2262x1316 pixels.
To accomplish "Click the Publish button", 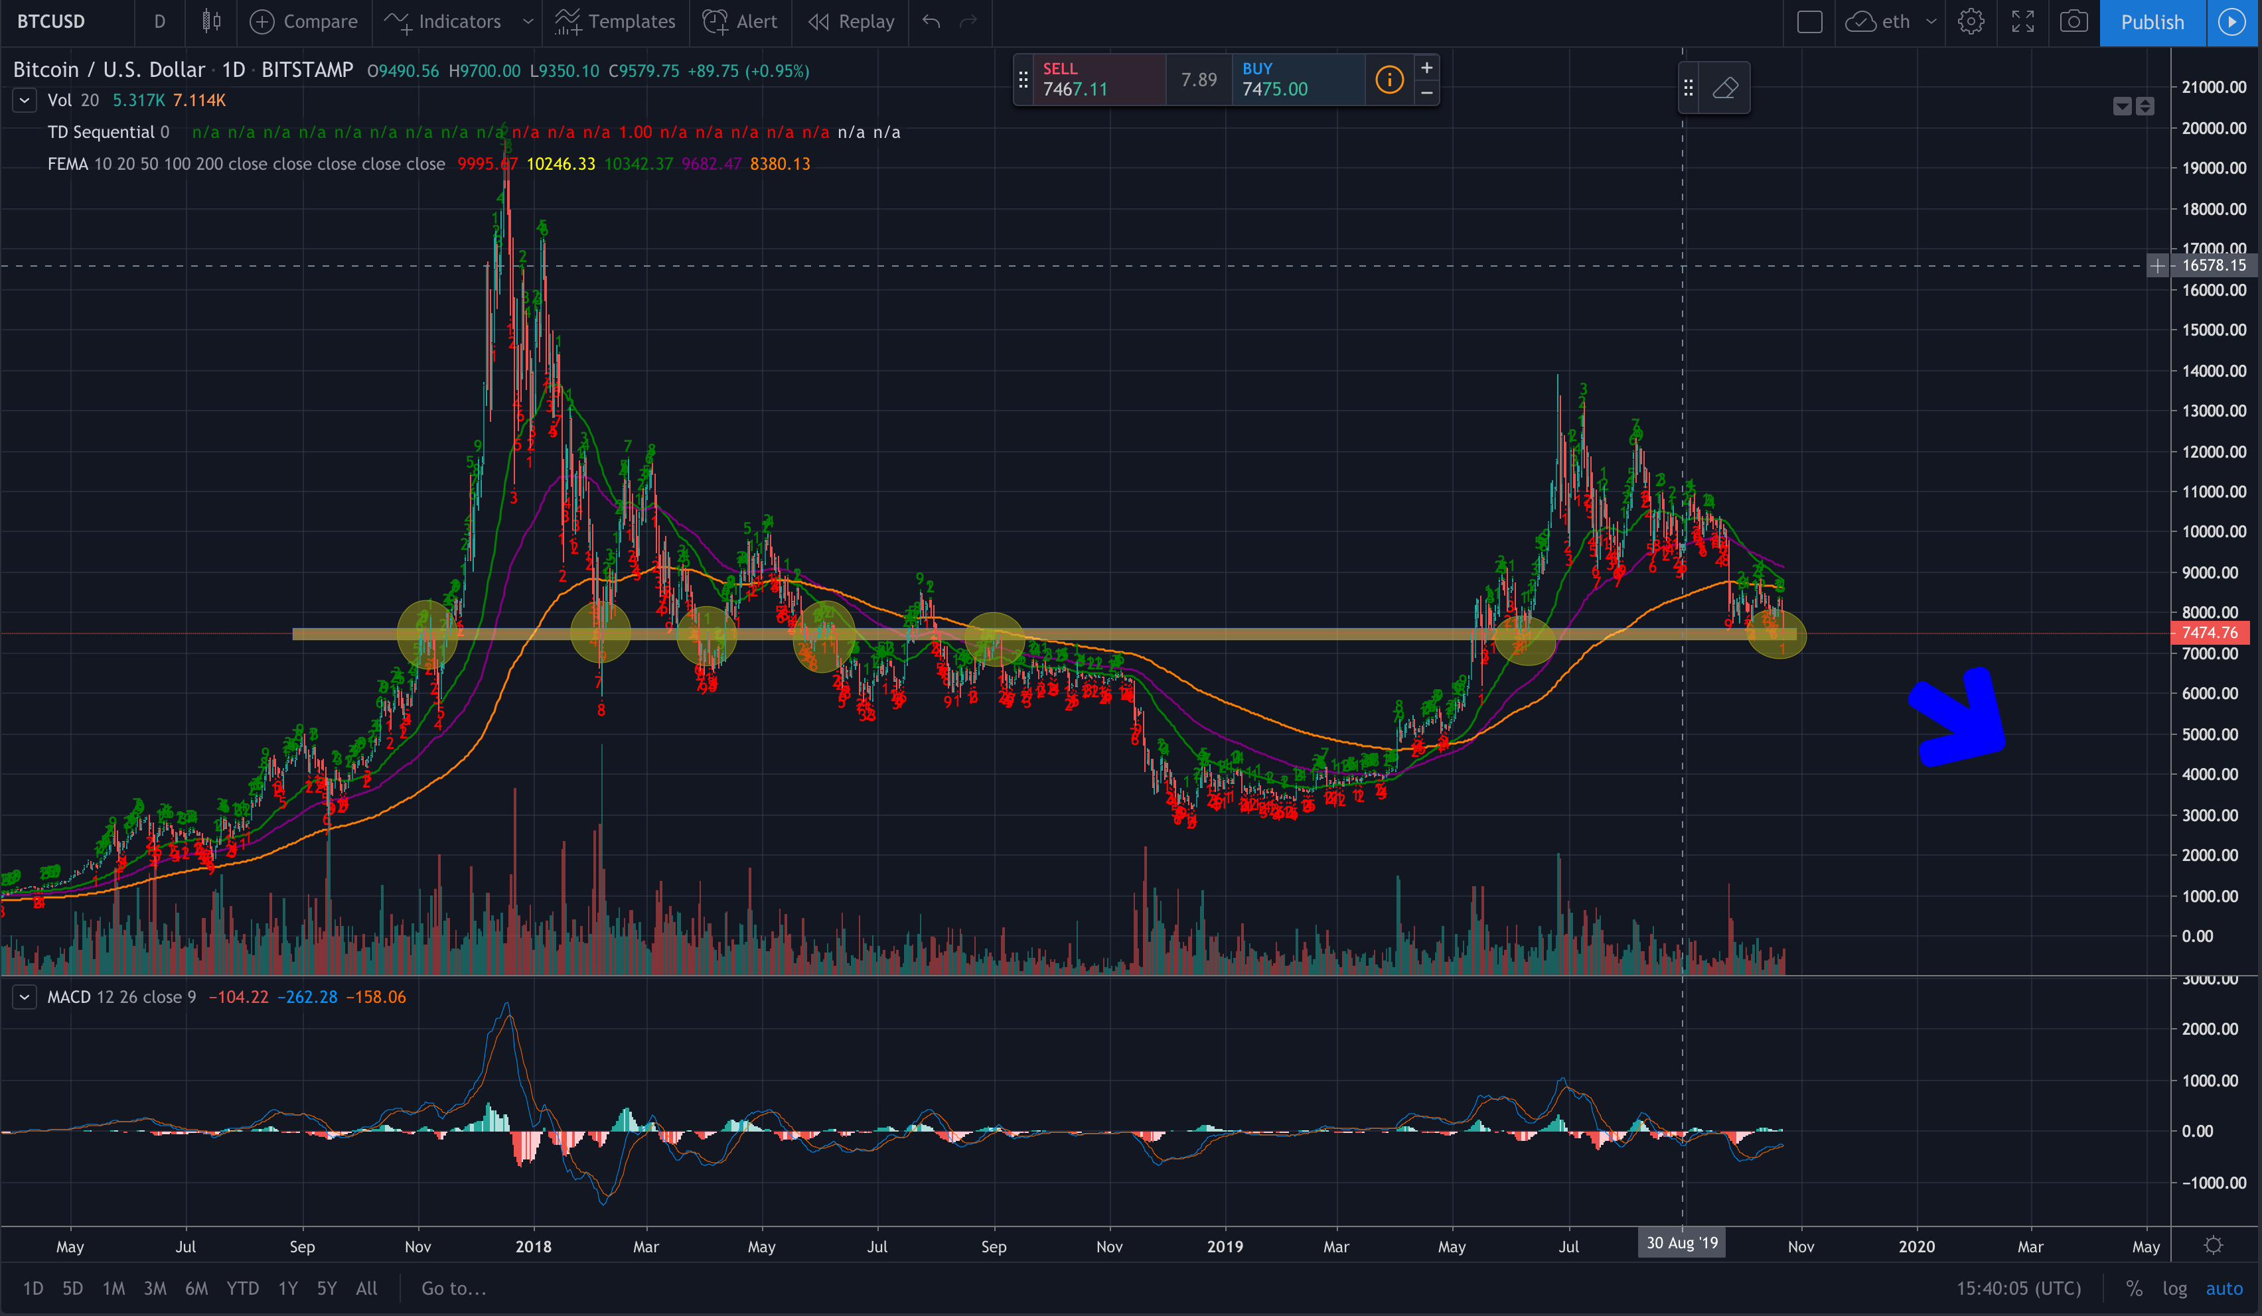I will click(x=2152, y=23).
